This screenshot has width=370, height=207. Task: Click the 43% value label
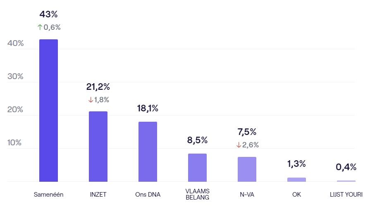(48, 14)
